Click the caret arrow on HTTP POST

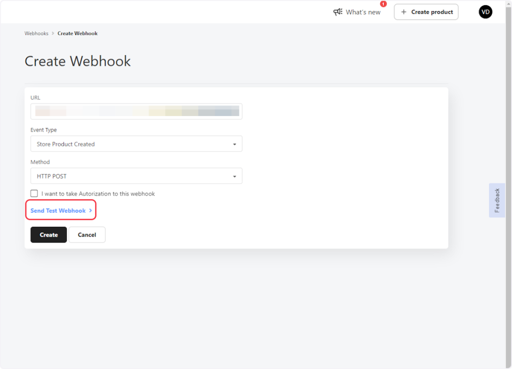234,176
